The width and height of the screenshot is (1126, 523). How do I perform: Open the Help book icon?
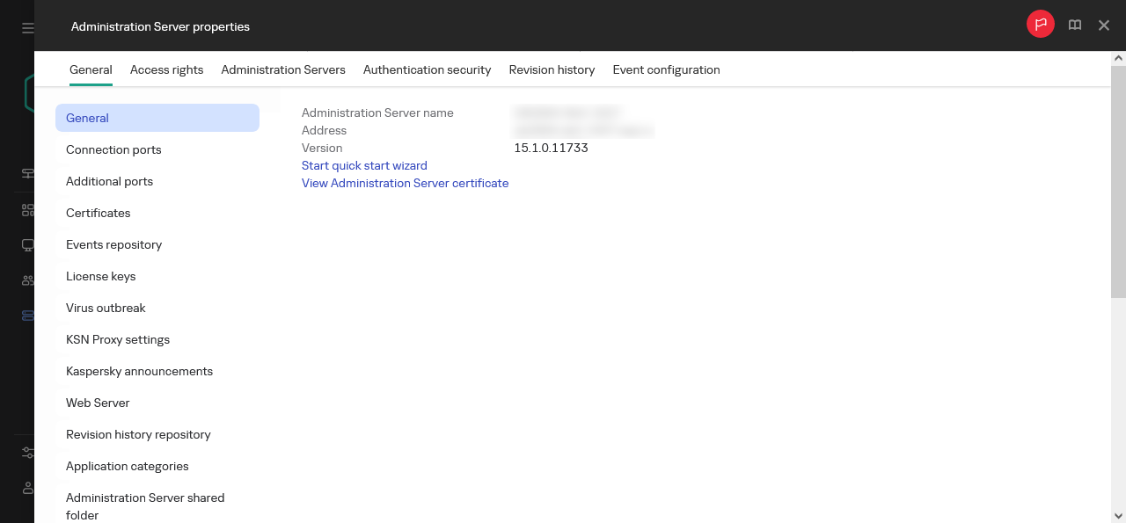(x=1074, y=25)
